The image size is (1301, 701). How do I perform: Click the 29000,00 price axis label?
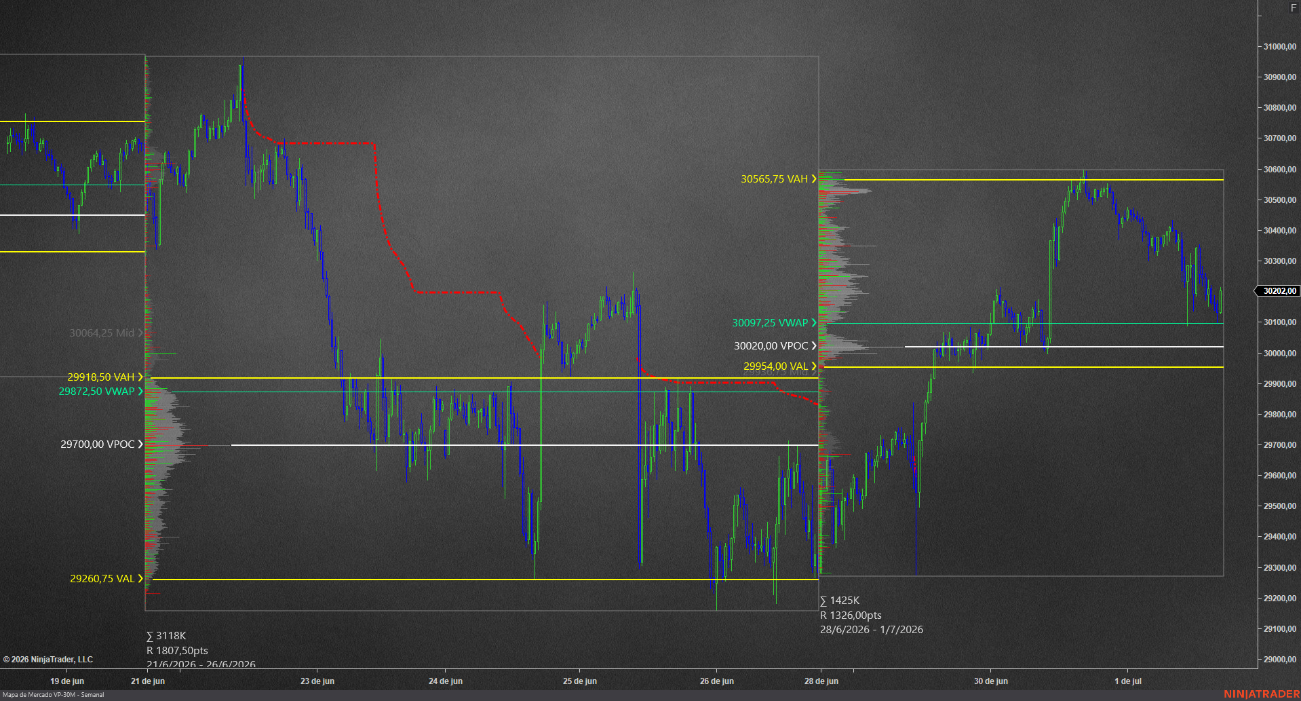1280,660
